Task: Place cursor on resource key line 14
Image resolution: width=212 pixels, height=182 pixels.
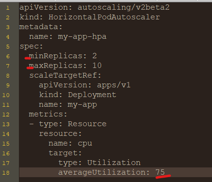Action: 58,133
